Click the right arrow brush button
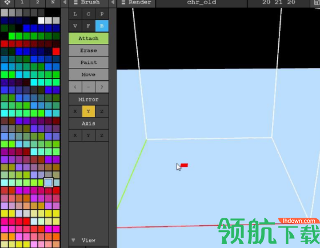The height and width of the screenshot is (248, 320). (x=102, y=87)
